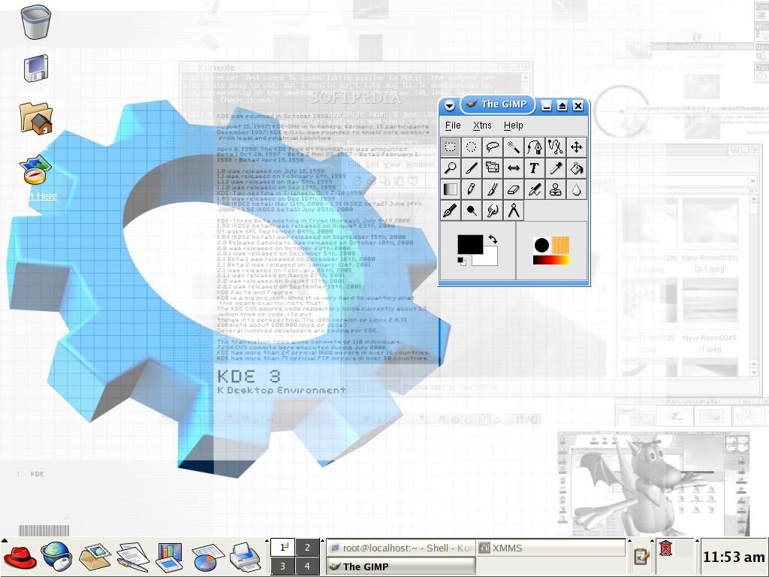Viewport: 769px width, 577px height.
Task: Select the Clone stamp tool
Action: pyautogui.click(x=556, y=189)
